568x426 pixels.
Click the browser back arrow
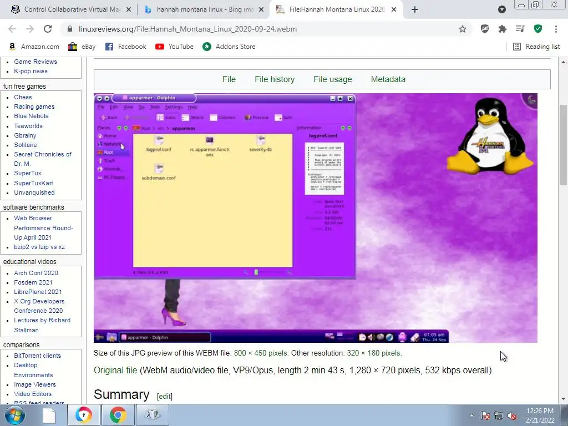click(x=12, y=29)
